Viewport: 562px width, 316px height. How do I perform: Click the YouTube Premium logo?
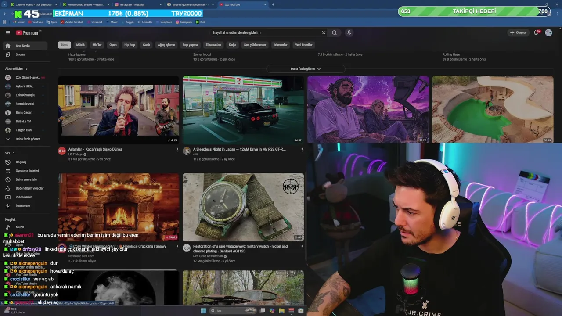(28, 32)
